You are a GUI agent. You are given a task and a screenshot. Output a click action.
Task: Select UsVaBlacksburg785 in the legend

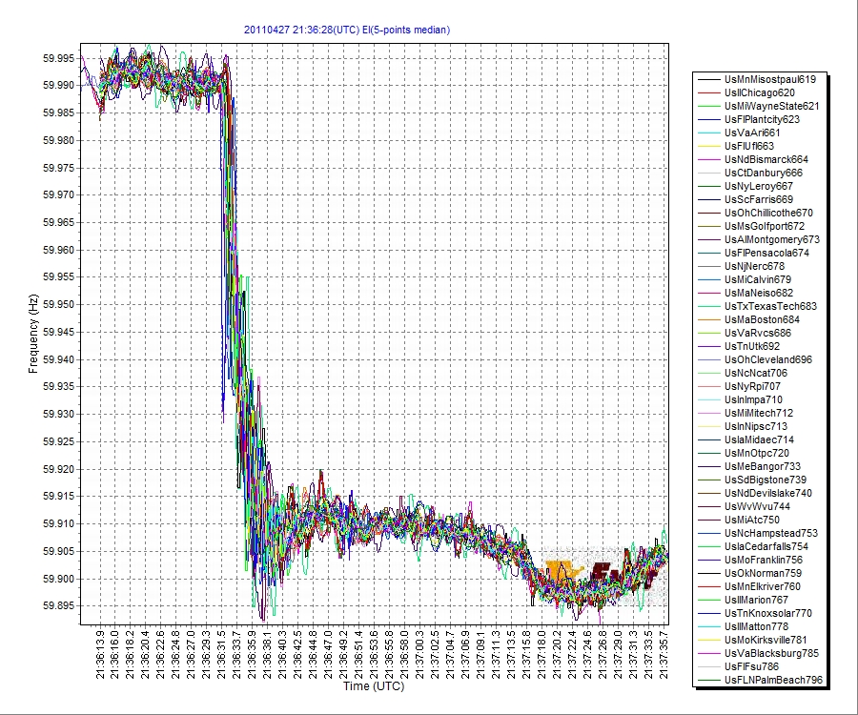pos(771,653)
